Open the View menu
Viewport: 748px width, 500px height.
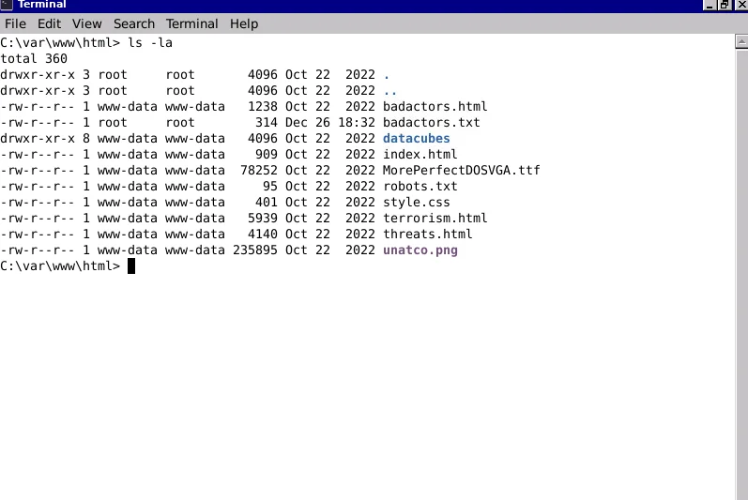pos(87,23)
